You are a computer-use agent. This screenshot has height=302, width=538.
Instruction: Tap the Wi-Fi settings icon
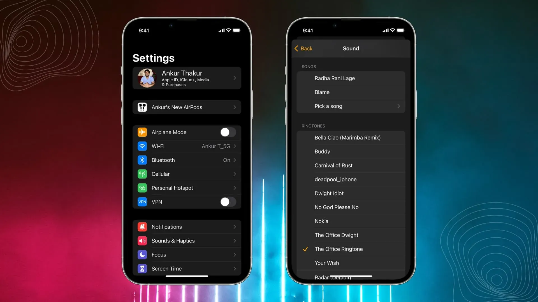coord(142,146)
